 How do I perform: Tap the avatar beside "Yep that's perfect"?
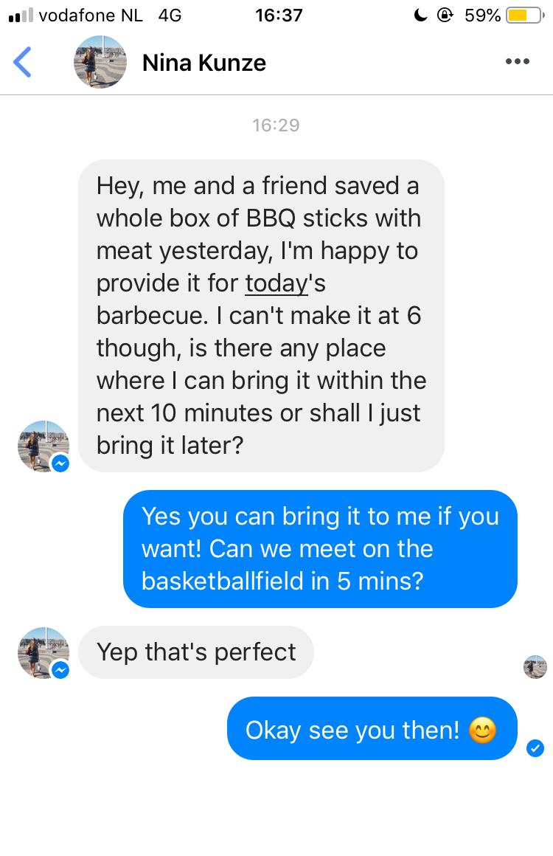coord(42,652)
